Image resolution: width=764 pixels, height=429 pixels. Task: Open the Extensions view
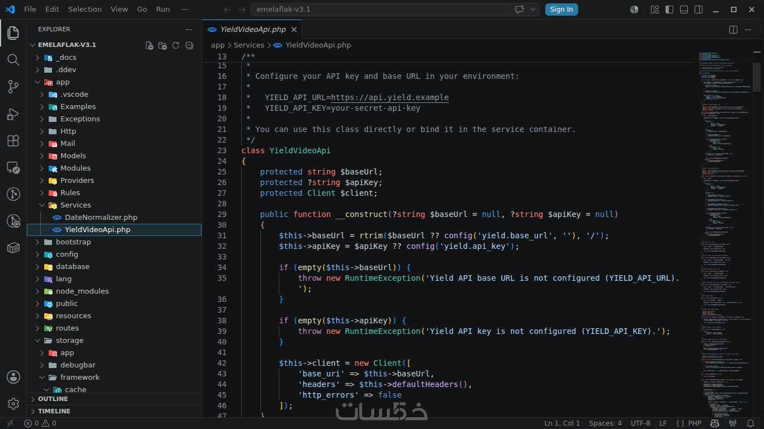click(x=13, y=140)
